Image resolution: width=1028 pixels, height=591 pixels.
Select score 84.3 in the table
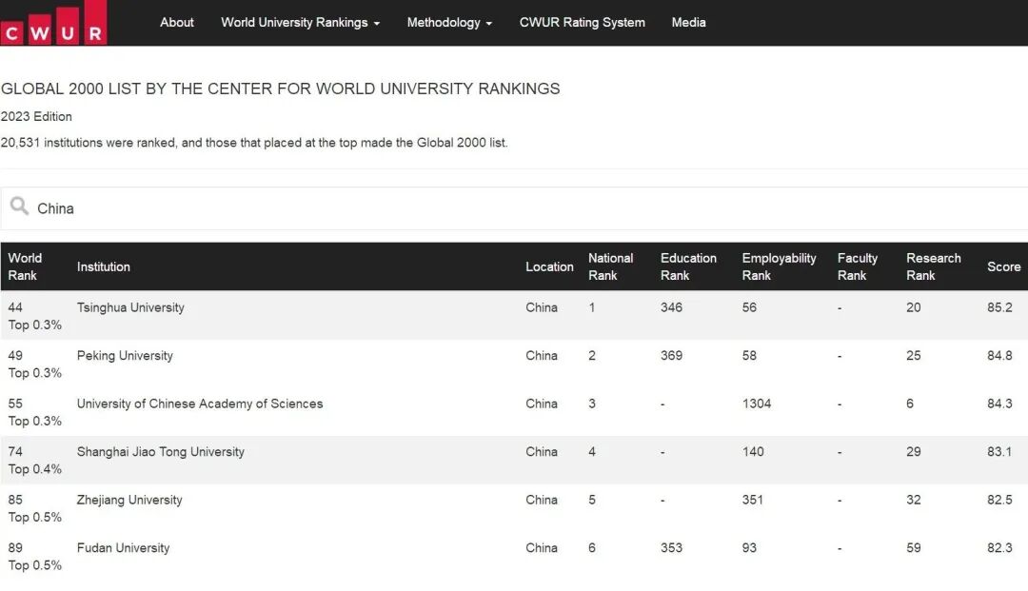999,404
